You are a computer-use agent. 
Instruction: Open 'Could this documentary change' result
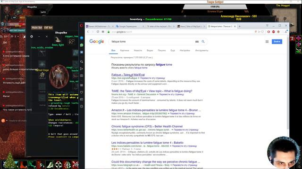tap(156, 162)
